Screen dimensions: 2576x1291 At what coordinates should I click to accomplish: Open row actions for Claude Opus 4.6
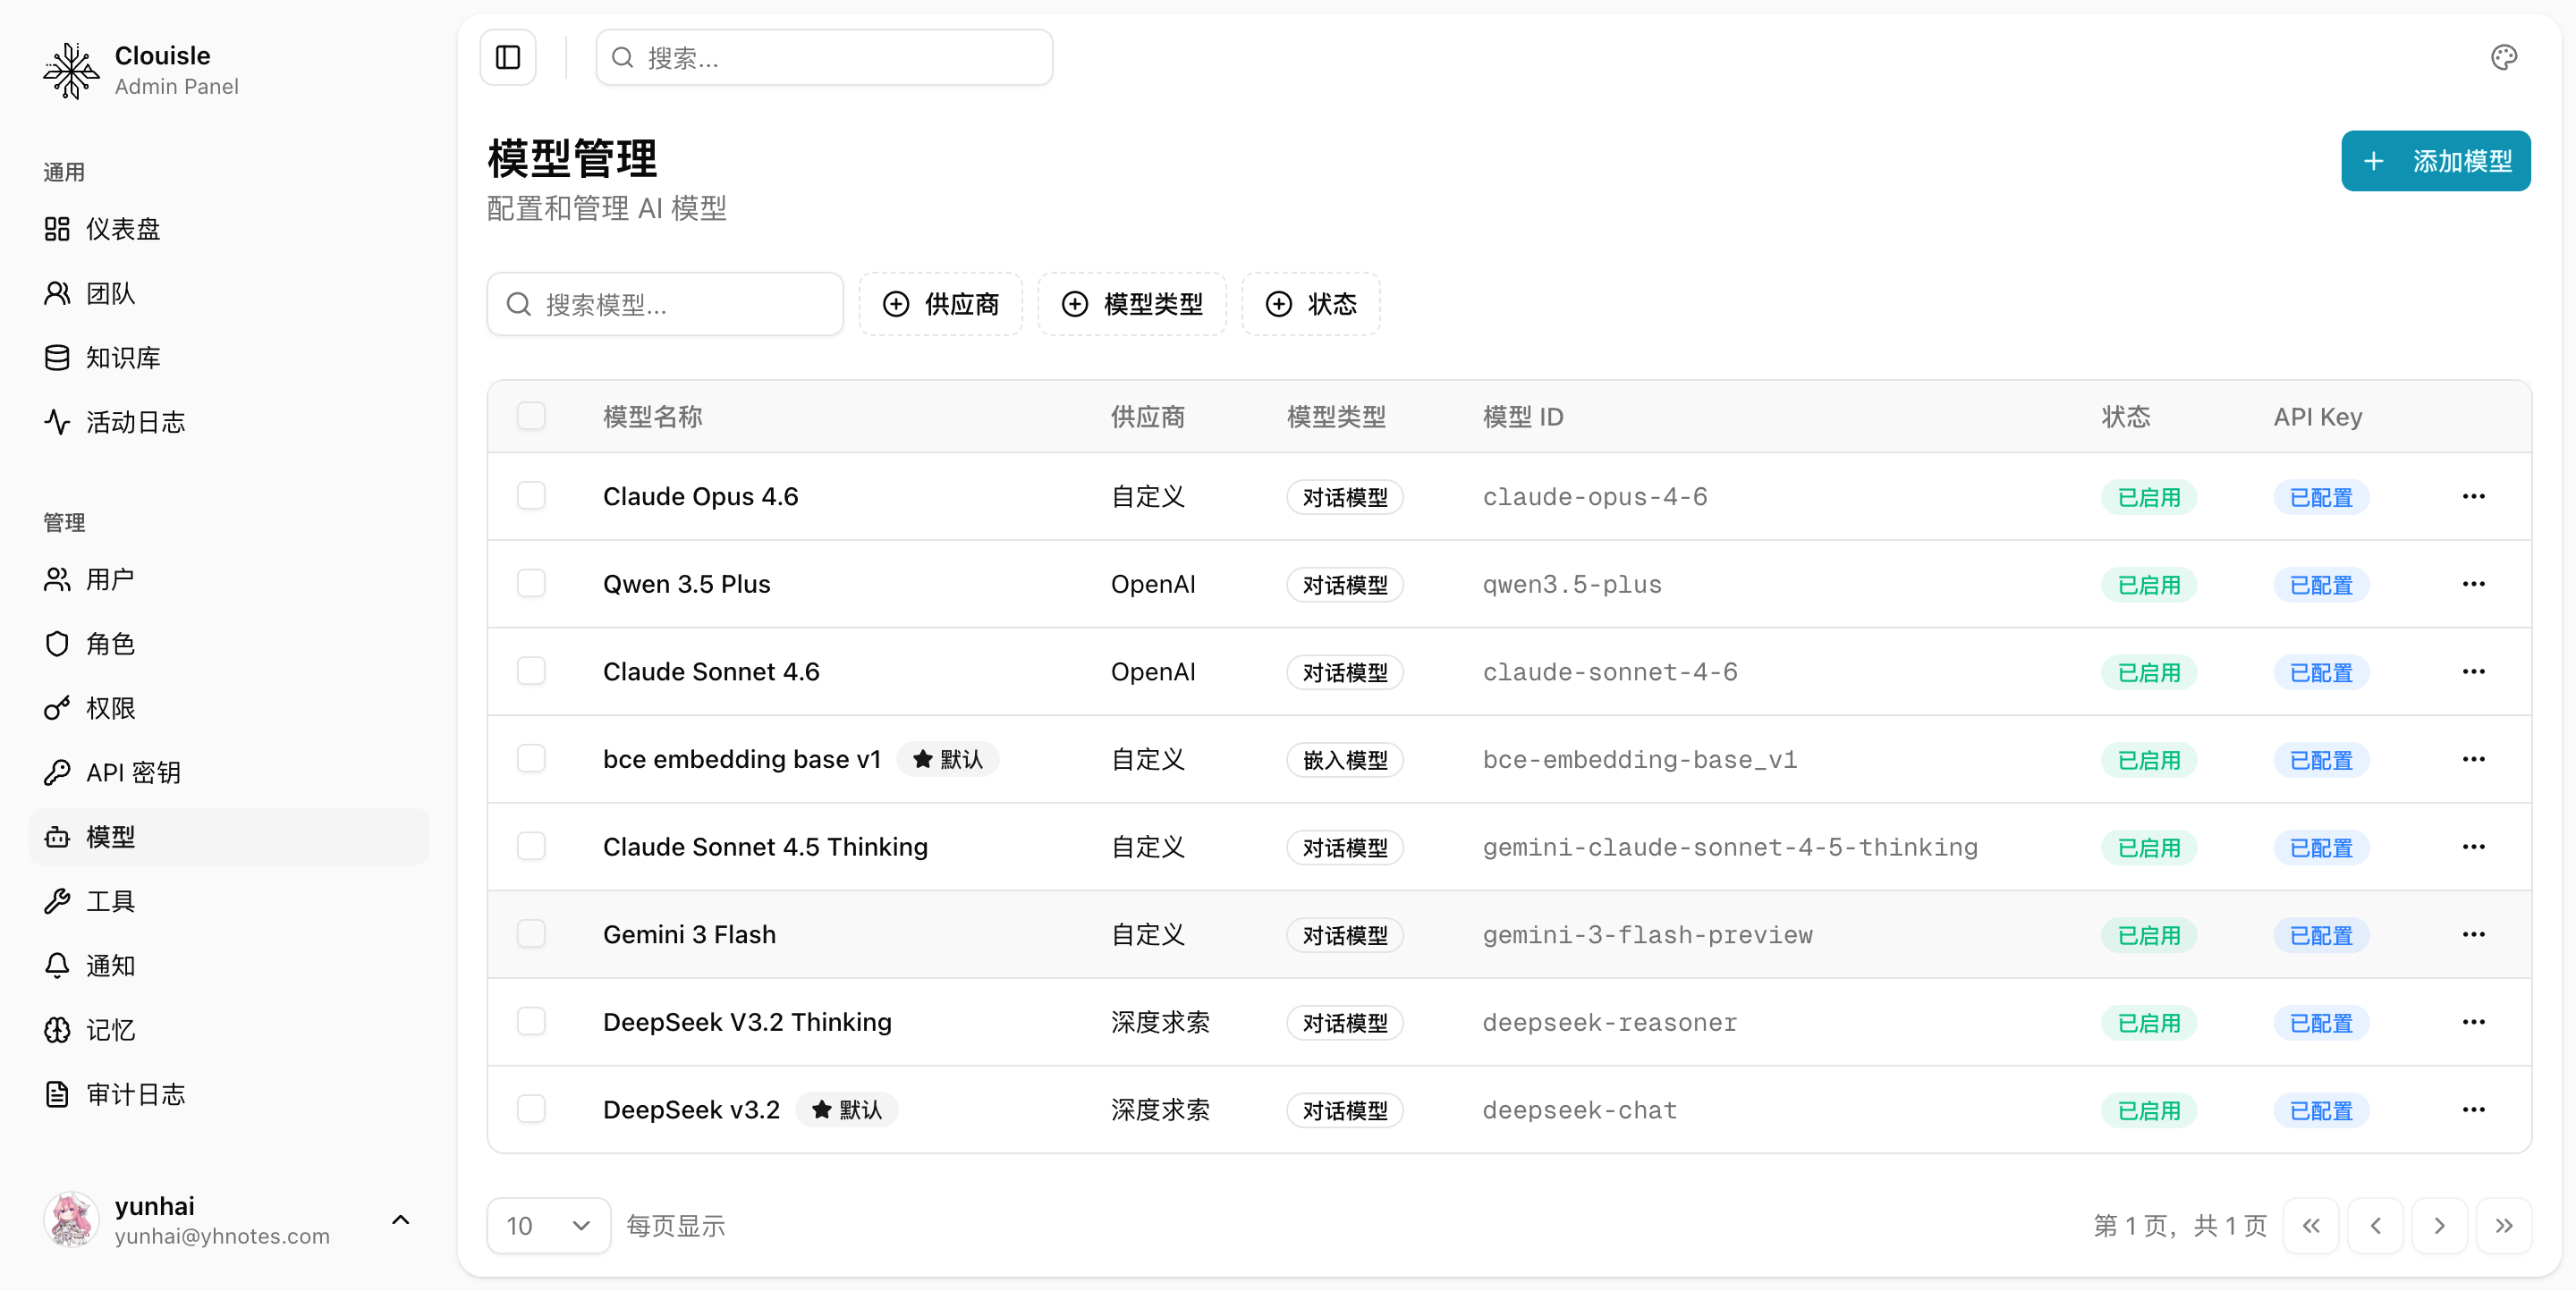click(x=2473, y=496)
